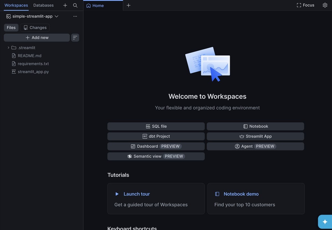Switch to the Changes tab
This screenshot has width=332, height=230.
coord(35,28)
